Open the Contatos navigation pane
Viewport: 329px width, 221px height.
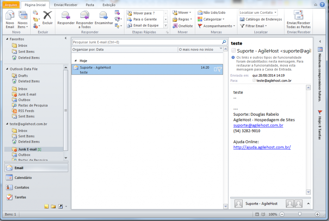36,187
